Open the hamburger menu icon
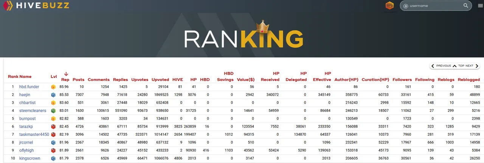Screen dimensions: 484x163 click(x=480, y=6)
